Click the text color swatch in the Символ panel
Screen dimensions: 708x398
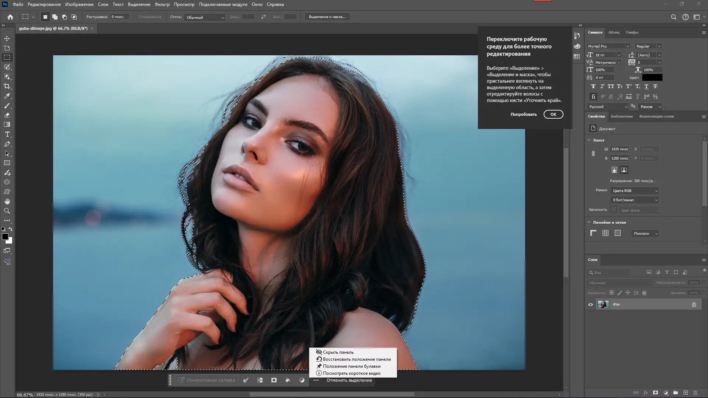coord(652,77)
